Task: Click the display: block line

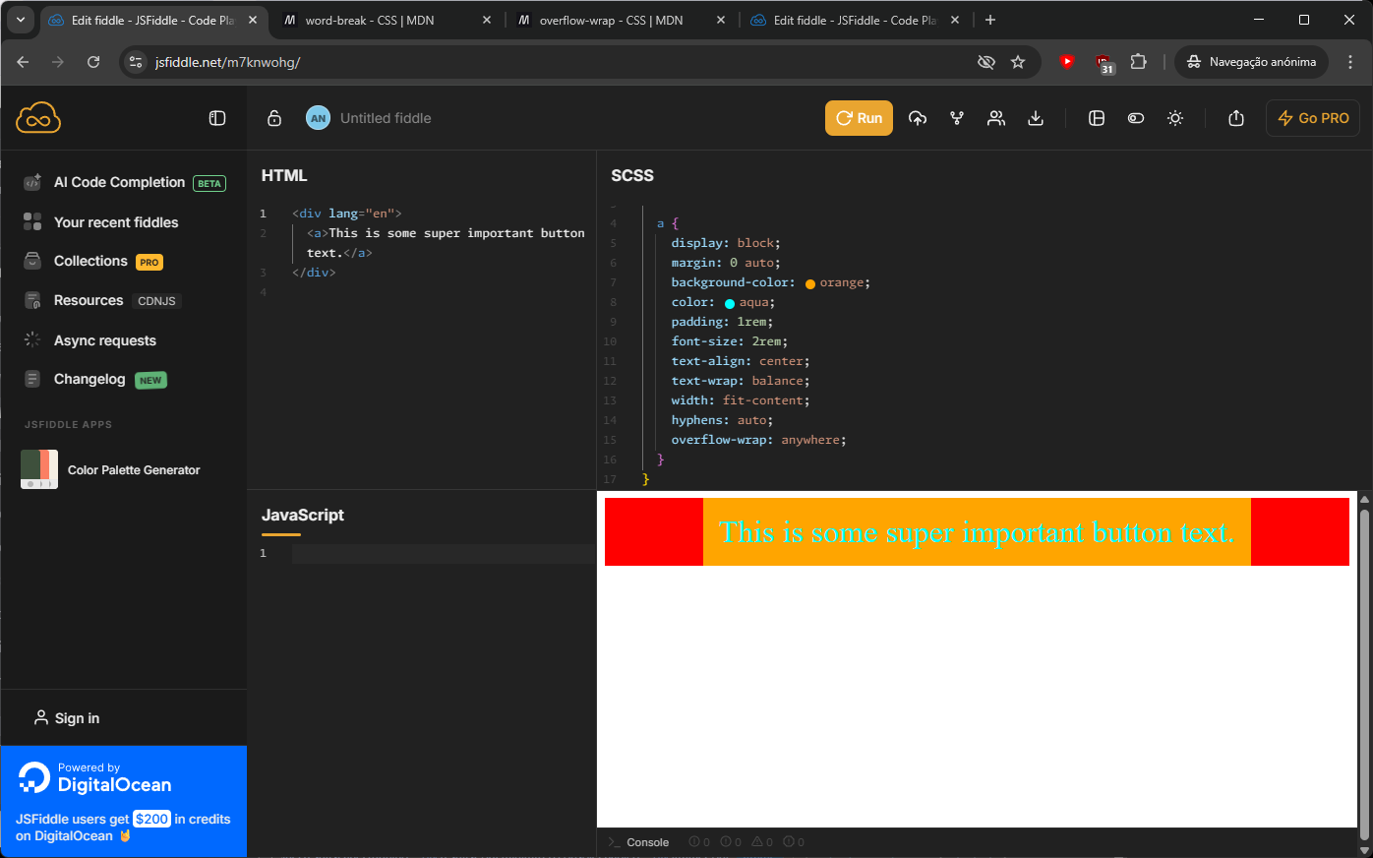Action: coord(726,243)
